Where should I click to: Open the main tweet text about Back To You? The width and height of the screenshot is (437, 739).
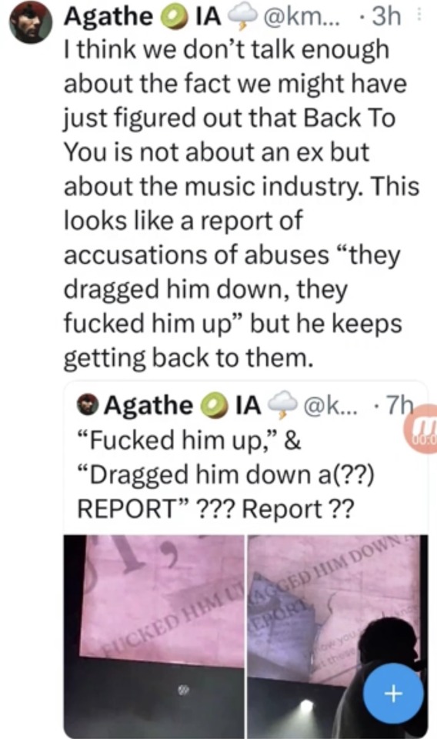click(x=241, y=203)
